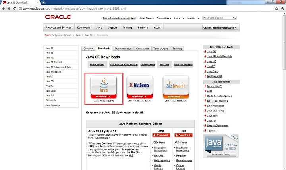
Task: Download JDK + Java EE Bundle icon
Action: click(x=176, y=87)
